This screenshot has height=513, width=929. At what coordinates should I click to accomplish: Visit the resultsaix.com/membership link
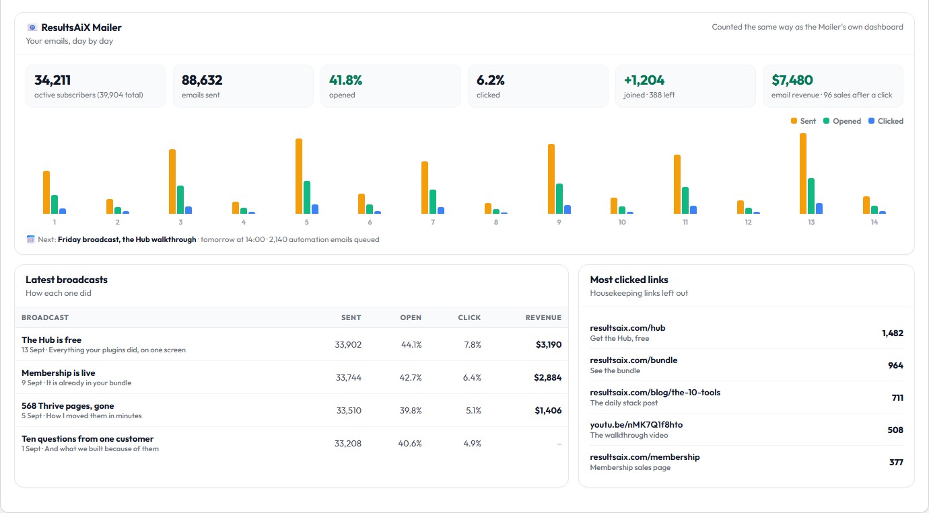(645, 457)
